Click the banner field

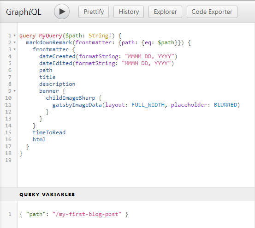(49, 91)
